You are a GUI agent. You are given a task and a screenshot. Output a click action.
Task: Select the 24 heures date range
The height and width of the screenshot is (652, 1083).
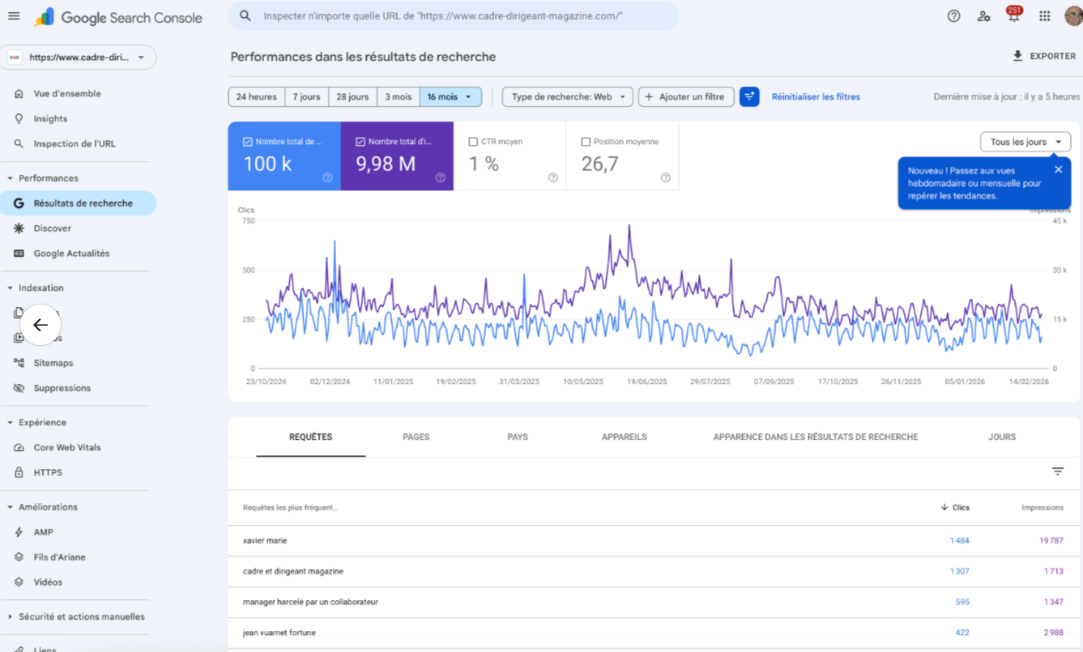click(x=256, y=96)
